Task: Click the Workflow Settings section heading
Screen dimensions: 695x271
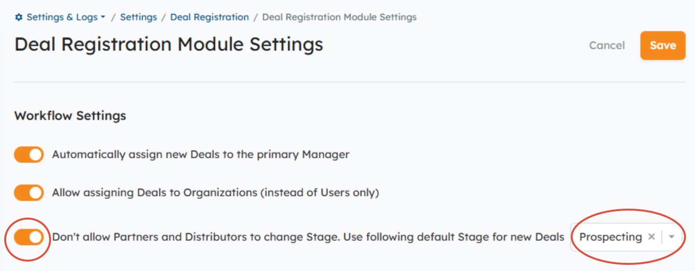Action: click(x=70, y=116)
